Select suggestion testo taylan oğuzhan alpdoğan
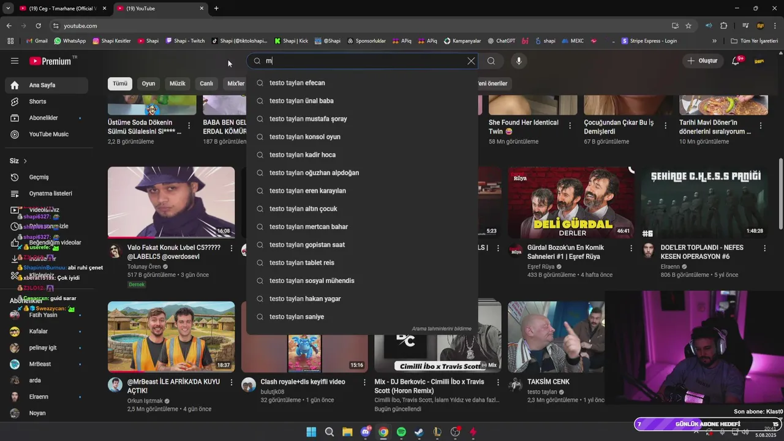Screen dimensions: 784x441 (x=362, y=173)
